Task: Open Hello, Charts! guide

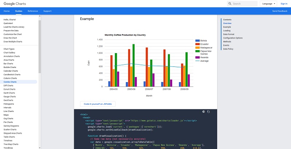Action: click(x=10, y=20)
